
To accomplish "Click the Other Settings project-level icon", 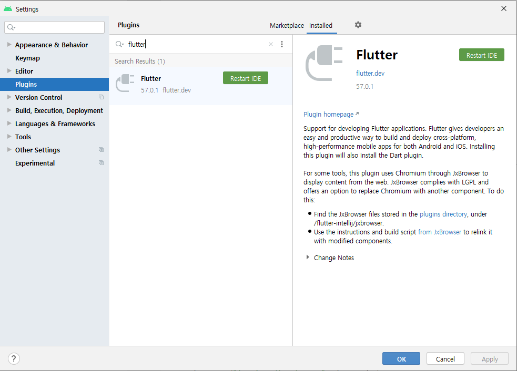I will coord(101,150).
